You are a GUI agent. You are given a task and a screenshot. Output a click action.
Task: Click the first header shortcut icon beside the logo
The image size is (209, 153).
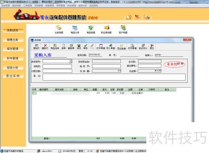(129, 17)
